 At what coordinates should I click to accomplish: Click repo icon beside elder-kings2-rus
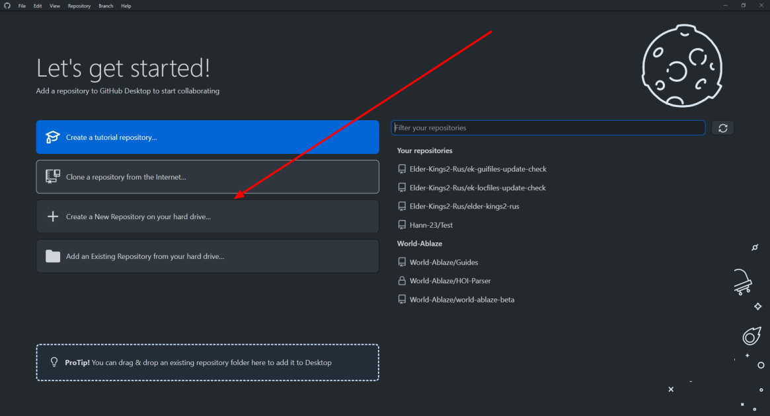pos(402,206)
